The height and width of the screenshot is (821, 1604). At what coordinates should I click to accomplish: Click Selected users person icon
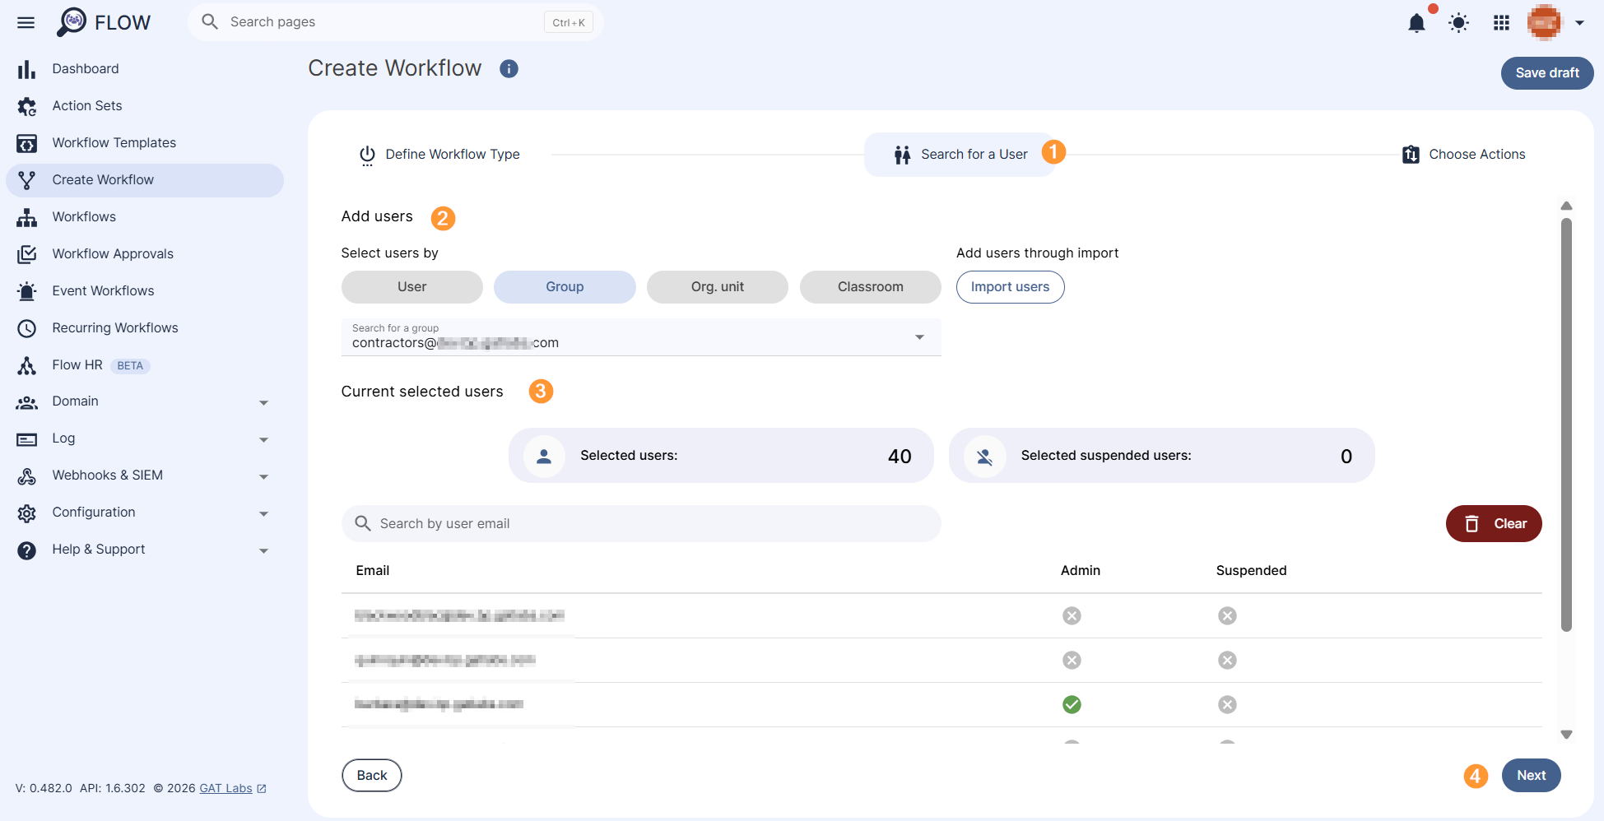[544, 456]
